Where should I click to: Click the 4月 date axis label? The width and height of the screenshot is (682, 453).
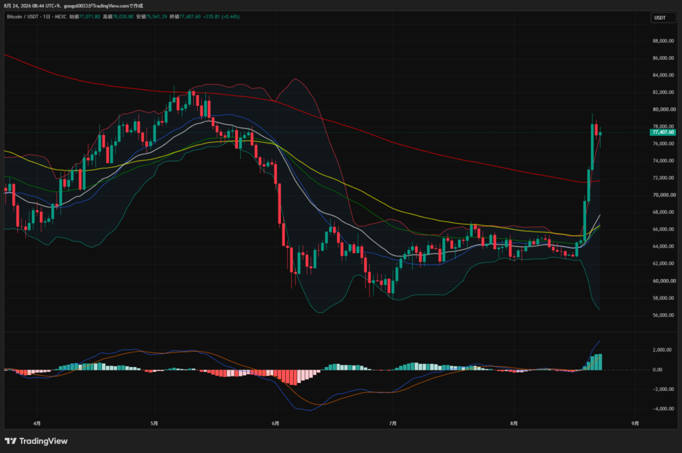(37, 424)
